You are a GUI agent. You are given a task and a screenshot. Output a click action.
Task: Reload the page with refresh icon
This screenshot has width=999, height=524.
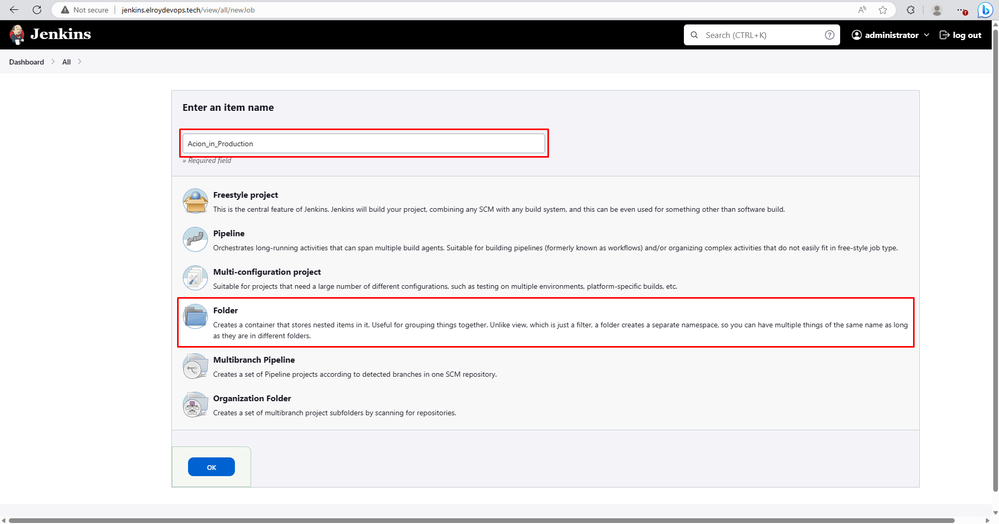pyautogui.click(x=37, y=10)
